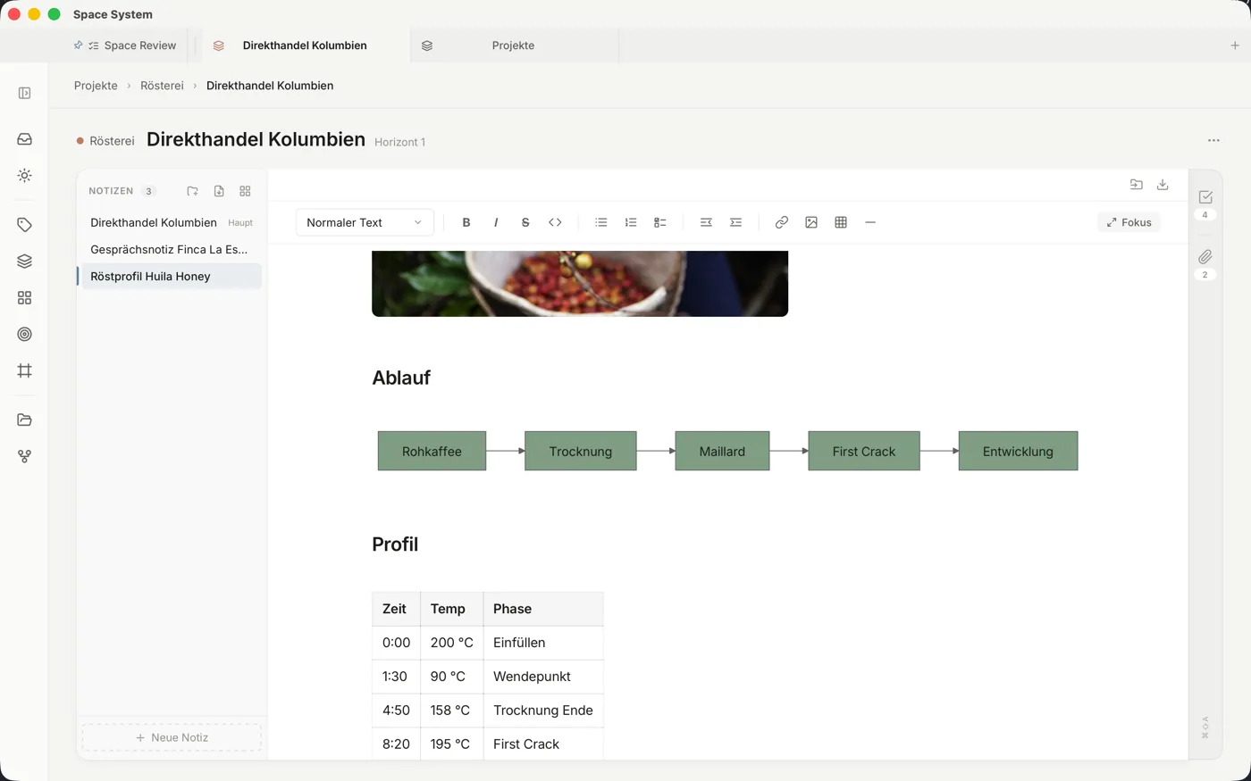This screenshot has width=1251, height=781.
Task: Insert a numbered list
Action: pyautogui.click(x=631, y=222)
